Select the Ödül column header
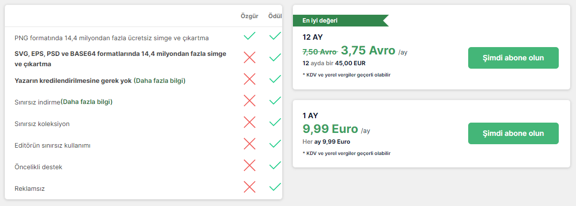Image resolution: width=576 pixels, height=206 pixels. coord(275,16)
